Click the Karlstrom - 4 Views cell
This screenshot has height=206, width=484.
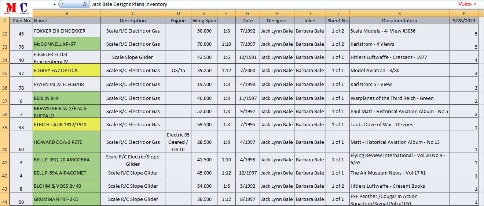click(400, 44)
